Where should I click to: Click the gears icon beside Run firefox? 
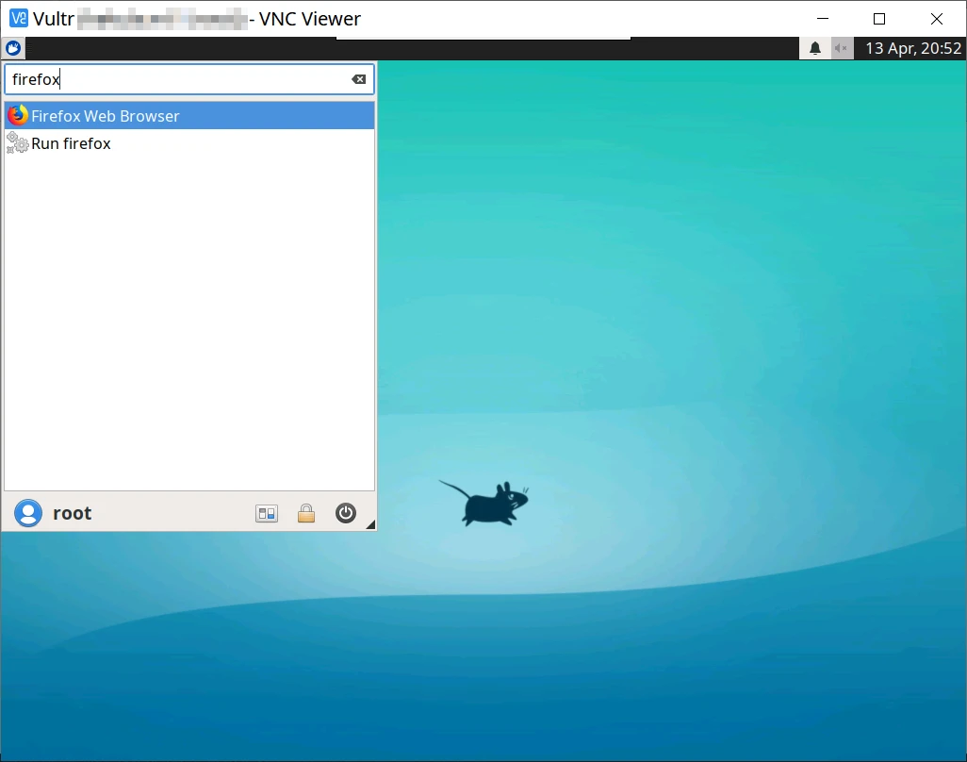pyautogui.click(x=17, y=143)
